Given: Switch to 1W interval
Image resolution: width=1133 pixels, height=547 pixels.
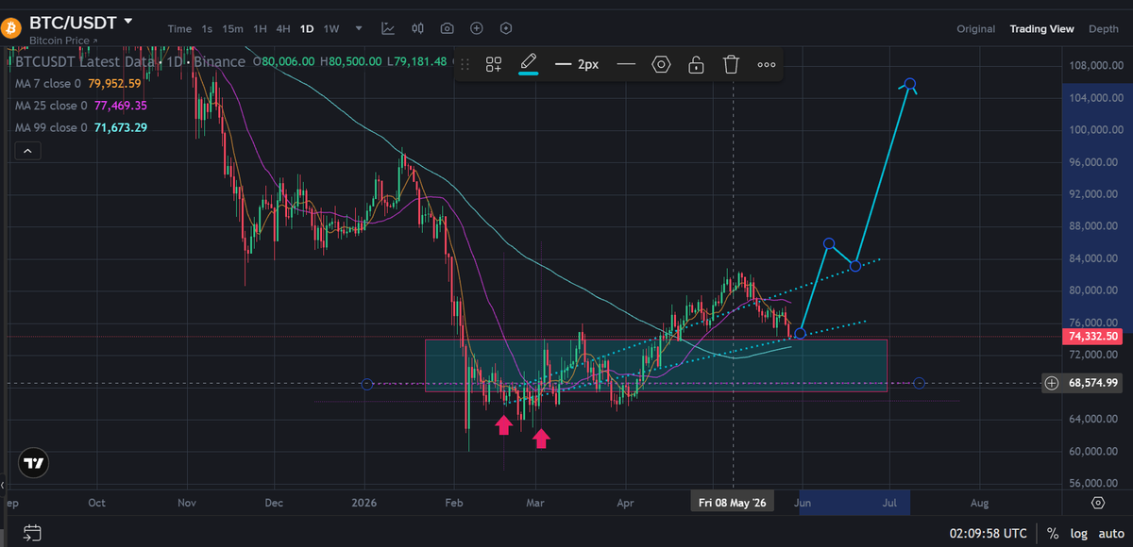Looking at the screenshot, I should coord(331,29).
